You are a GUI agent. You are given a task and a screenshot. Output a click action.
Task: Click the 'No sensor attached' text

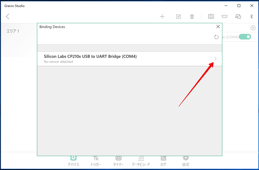point(58,62)
